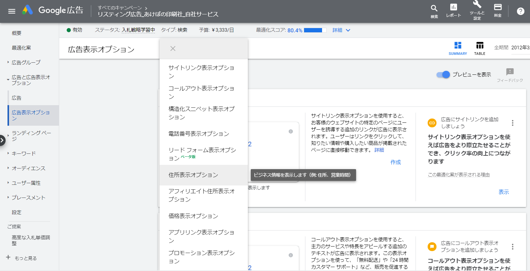530x271 pixels.
Task: Open the billing (料金) card icon
Action: pyautogui.click(x=498, y=8)
